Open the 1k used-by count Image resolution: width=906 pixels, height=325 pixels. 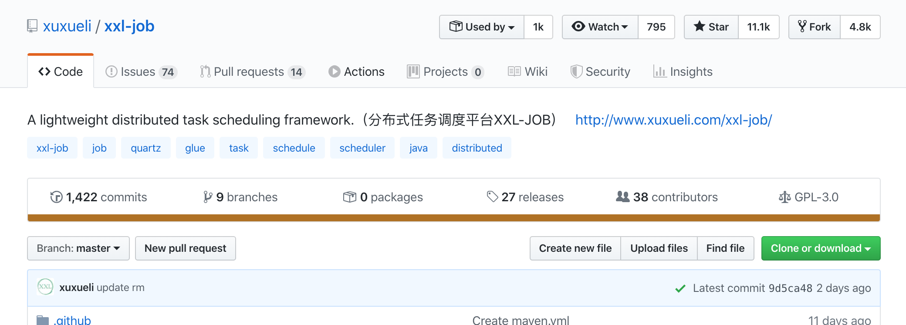(538, 27)
